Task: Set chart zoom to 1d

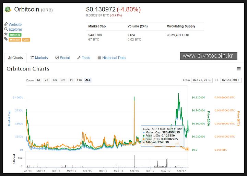Action: click(38, 80)
